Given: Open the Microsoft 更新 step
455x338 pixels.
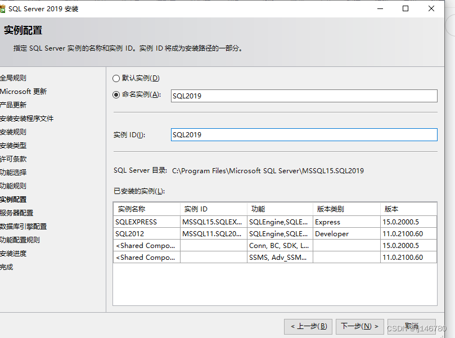Looking at the screenshot, I should click(x=23, y=92).
